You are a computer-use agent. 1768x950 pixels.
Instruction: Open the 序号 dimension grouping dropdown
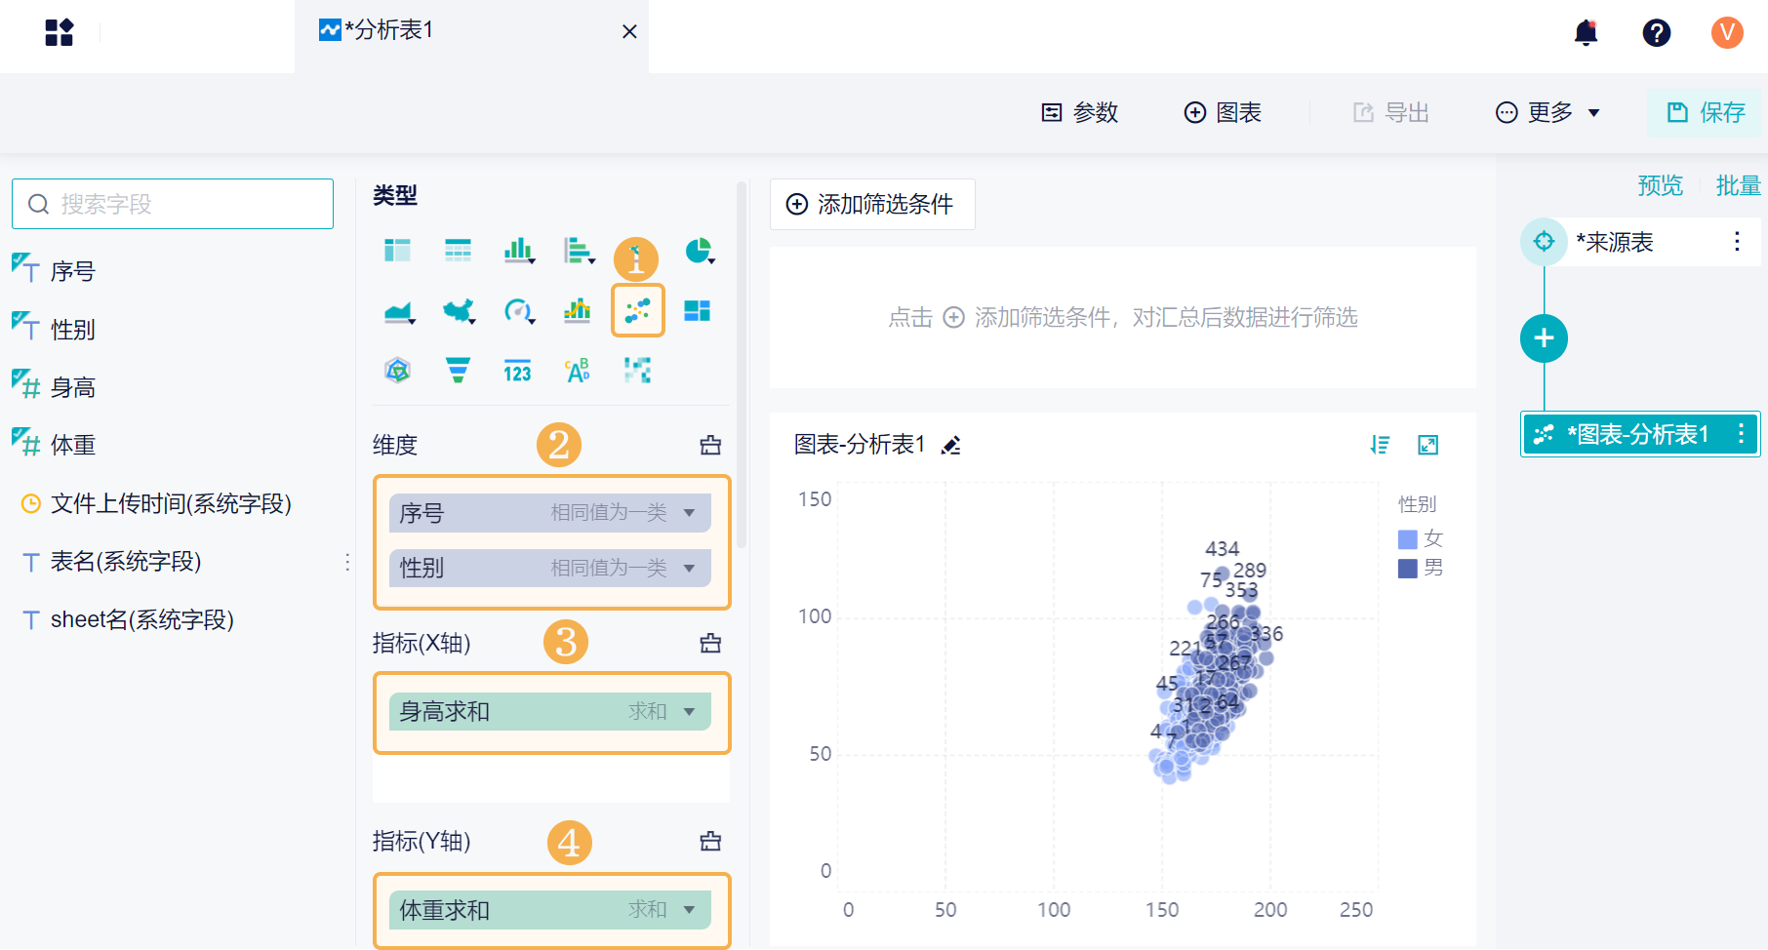(689, 513)
